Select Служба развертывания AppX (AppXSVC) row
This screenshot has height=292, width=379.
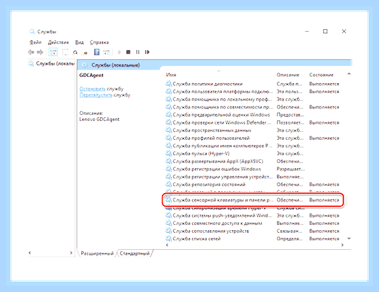252,161
